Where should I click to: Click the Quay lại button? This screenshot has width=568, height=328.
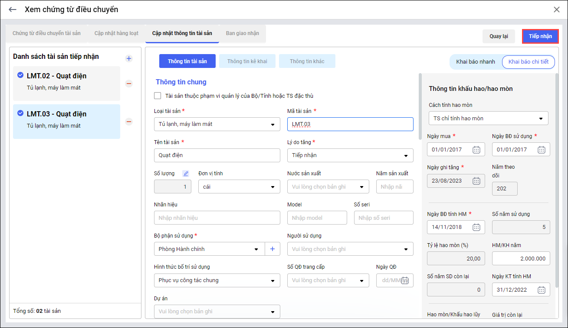click(499, 36)
